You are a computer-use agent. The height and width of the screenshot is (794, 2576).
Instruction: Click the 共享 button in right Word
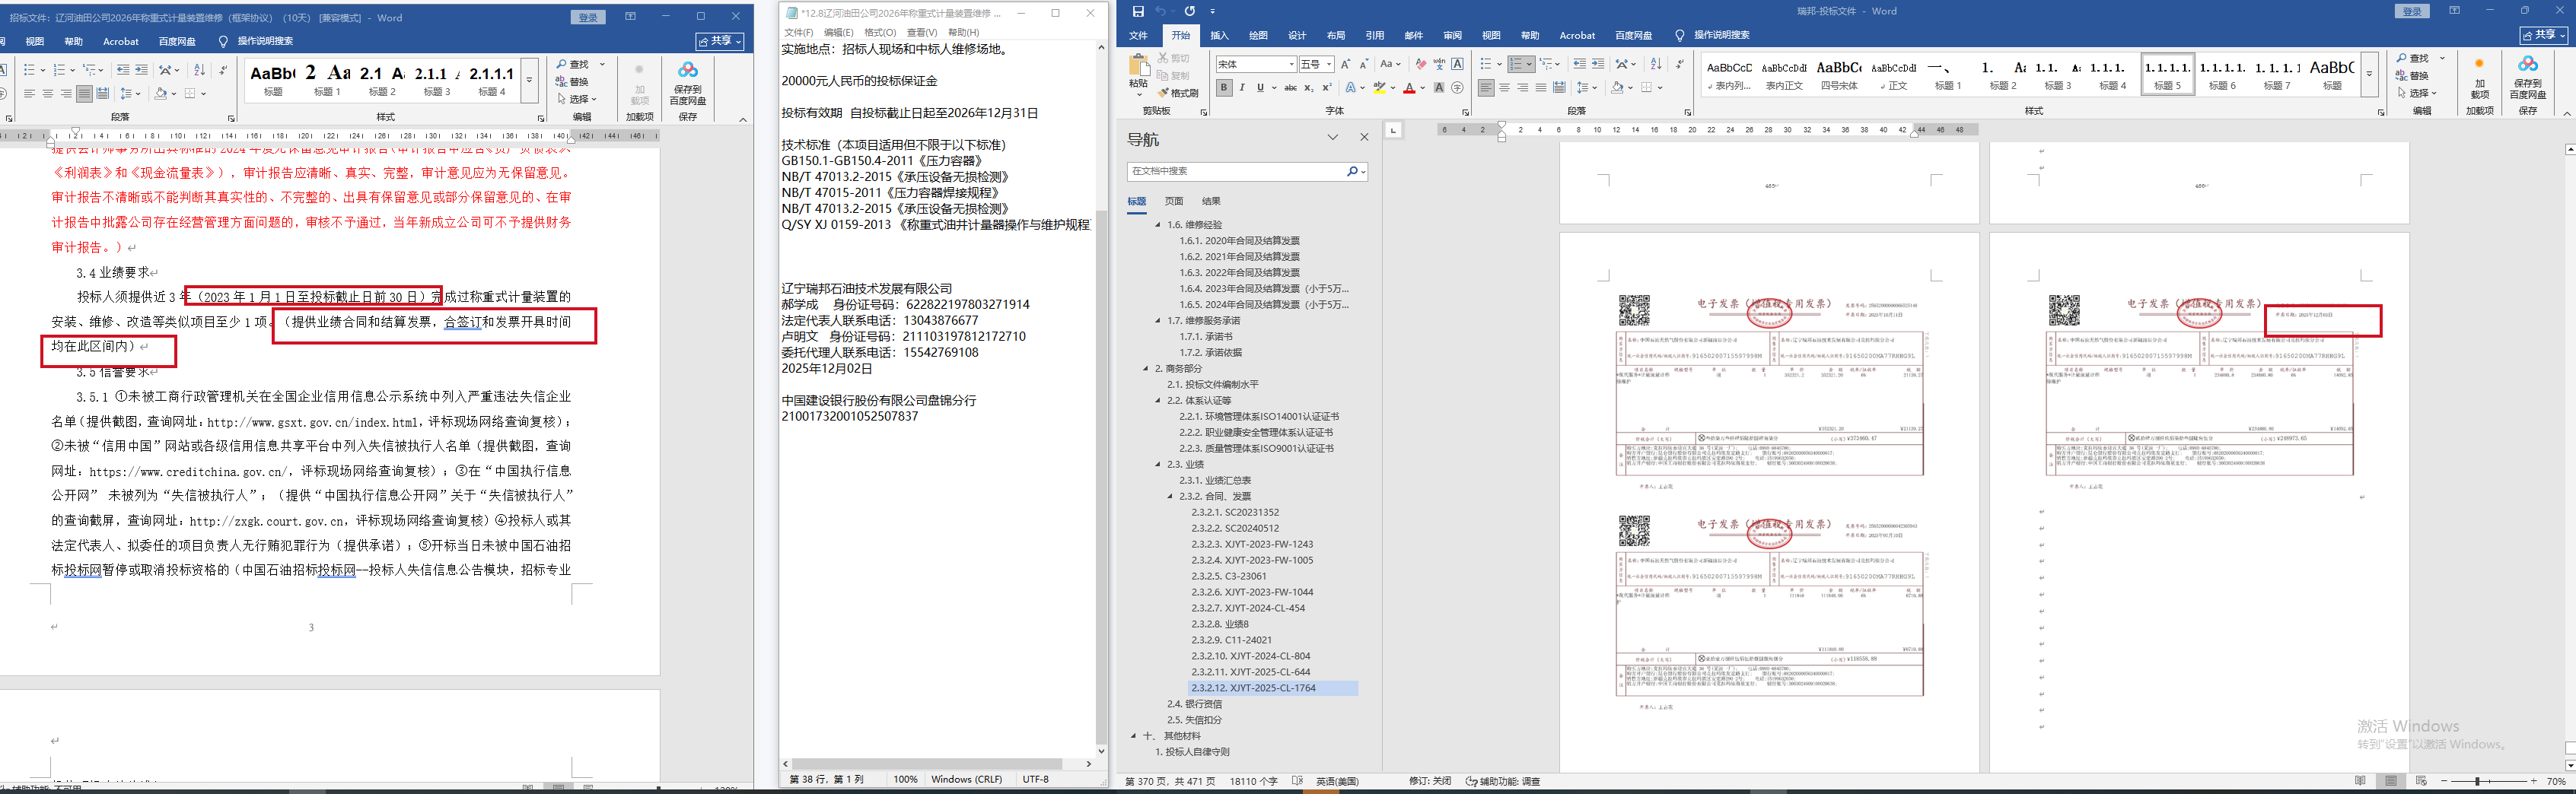coord(2543,36)
